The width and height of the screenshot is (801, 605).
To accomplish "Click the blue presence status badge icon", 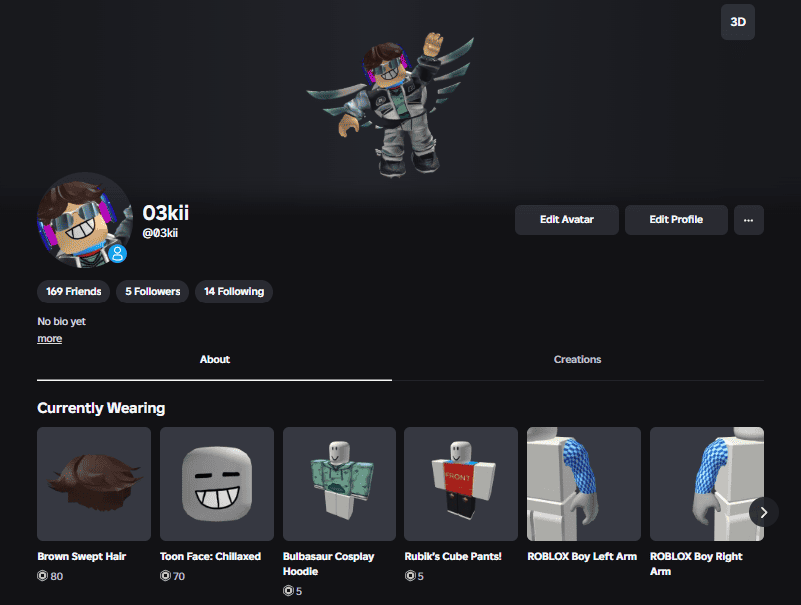I will coord(118,253).
